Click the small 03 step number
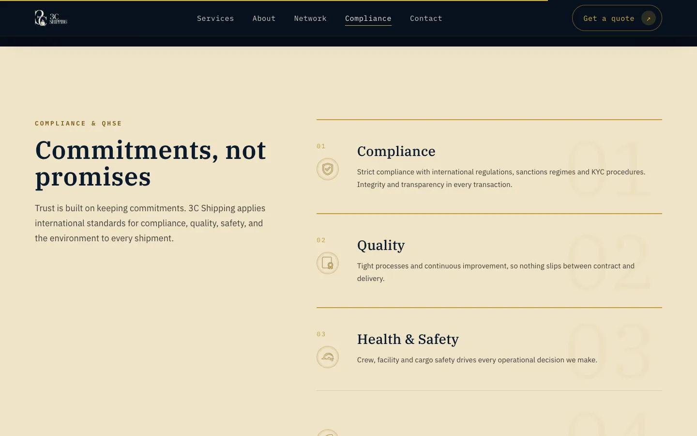The image size is (697, 436). [321, 334]
